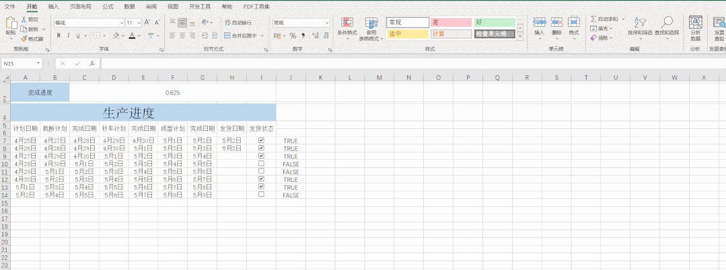Expand the Merge & Center (合并后居中) dropdown arrow

pyautogui.click(x=262, y=36)
